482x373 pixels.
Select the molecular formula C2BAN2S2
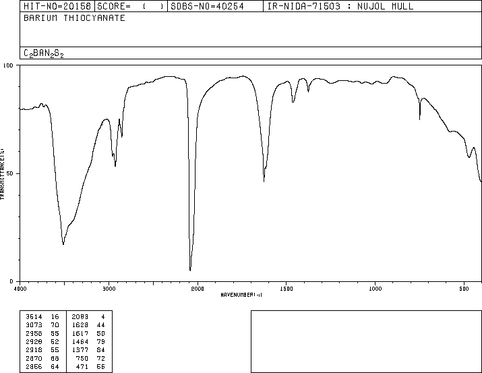click(x=44, y=53)
